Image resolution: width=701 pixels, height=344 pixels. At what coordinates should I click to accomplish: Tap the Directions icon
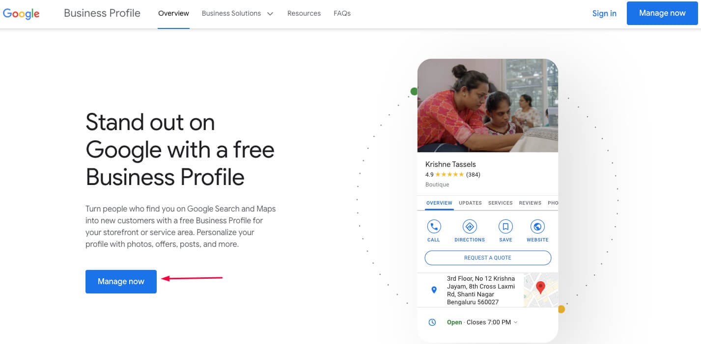tap(470, 226)
